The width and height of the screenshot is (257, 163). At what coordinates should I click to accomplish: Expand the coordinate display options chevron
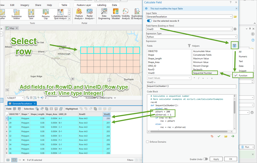(x=115, y=98)
